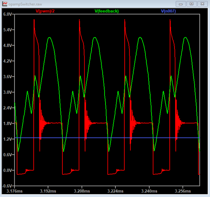Screen dimensions: 210x197
Task: Maximize the opampSwitcher.raw waveform window
Action: coord(192,4)
